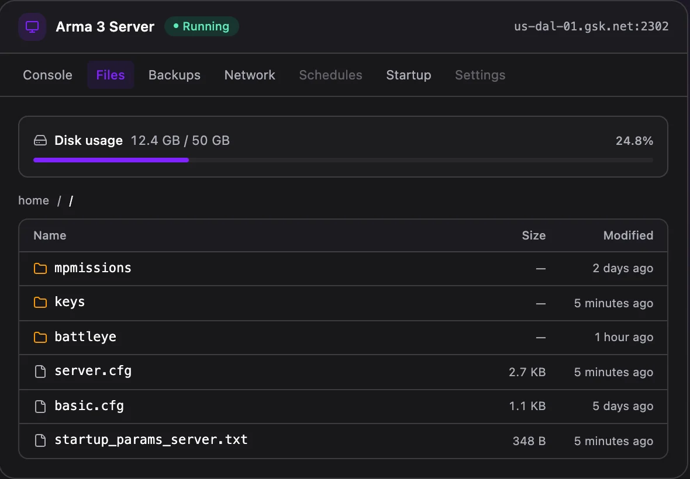This screenshot has height=479, width=690.
Task: Click the server.cfg file icon
Action: [40, 372]
